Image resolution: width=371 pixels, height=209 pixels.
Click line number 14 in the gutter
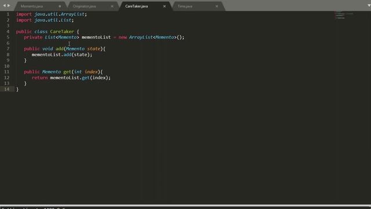6,89
